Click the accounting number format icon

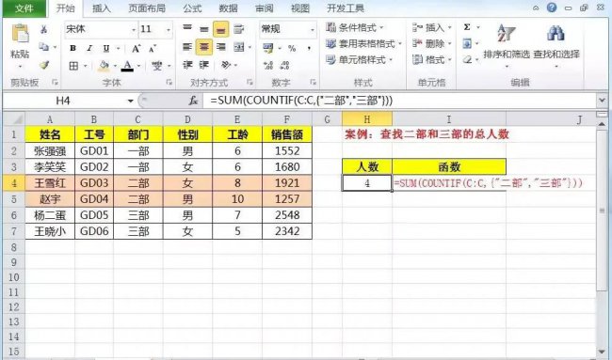tap(268, 48)
